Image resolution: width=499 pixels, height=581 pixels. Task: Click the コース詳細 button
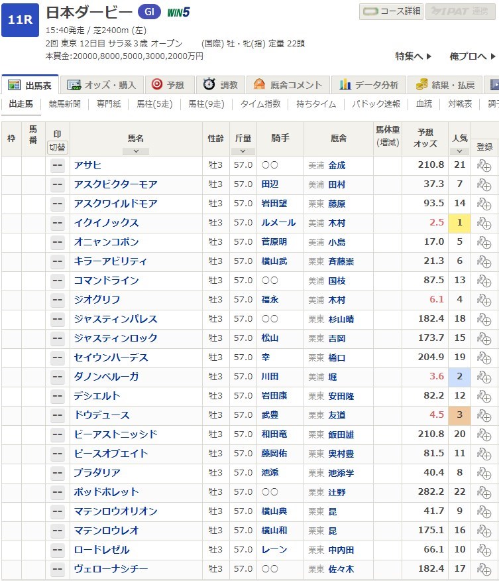pos(391,11)
